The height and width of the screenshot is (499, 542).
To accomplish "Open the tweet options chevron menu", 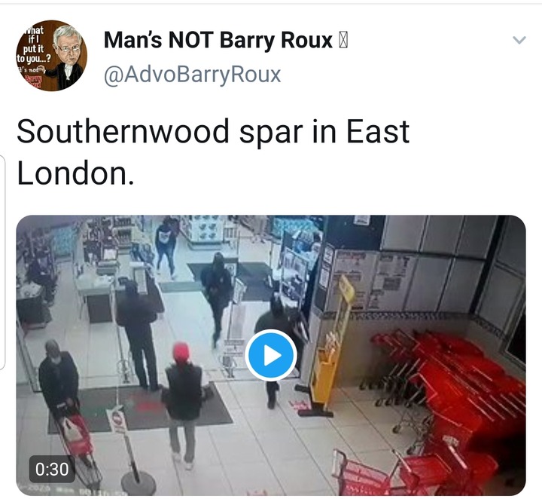I will (519, 40).
